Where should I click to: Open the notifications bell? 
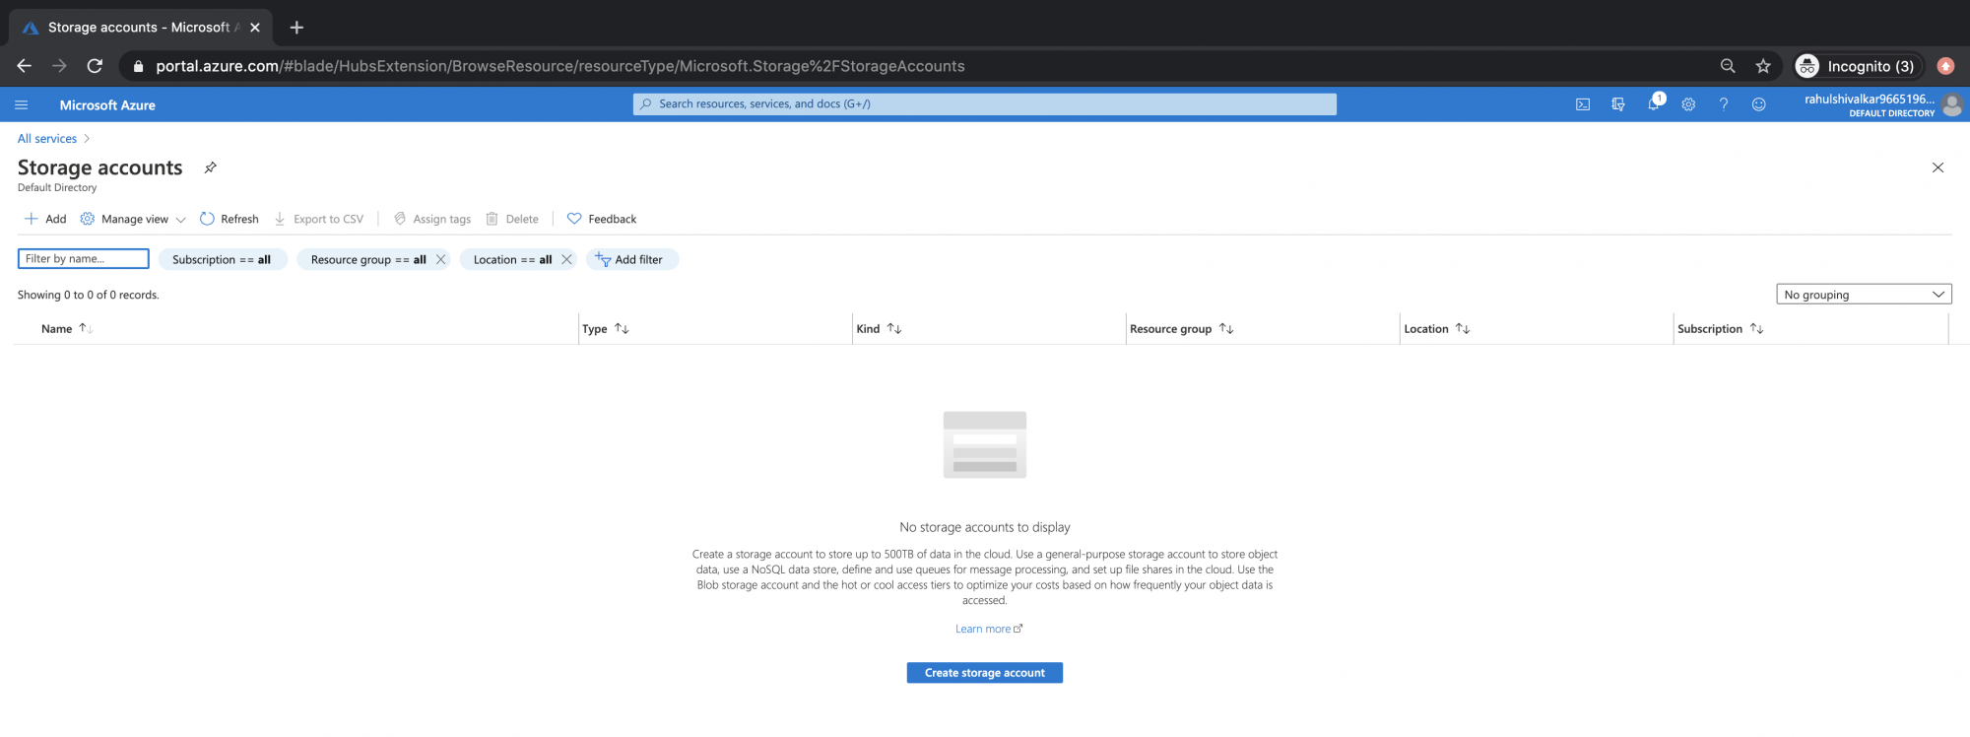coord(1654,103)
